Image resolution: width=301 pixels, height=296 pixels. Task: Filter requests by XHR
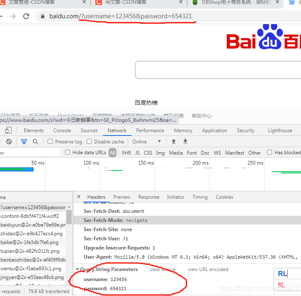pyautogui.click(x=126, y=153)
